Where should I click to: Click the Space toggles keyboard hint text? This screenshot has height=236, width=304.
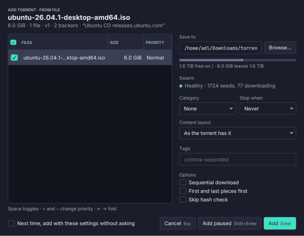pyautogui.click(x=62, y=209)
